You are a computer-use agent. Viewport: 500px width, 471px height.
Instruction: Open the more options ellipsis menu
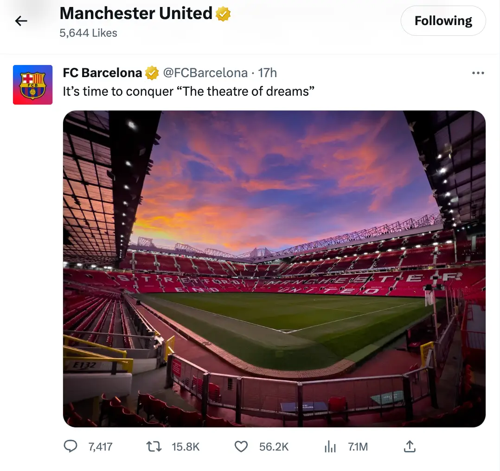[478, 72]
